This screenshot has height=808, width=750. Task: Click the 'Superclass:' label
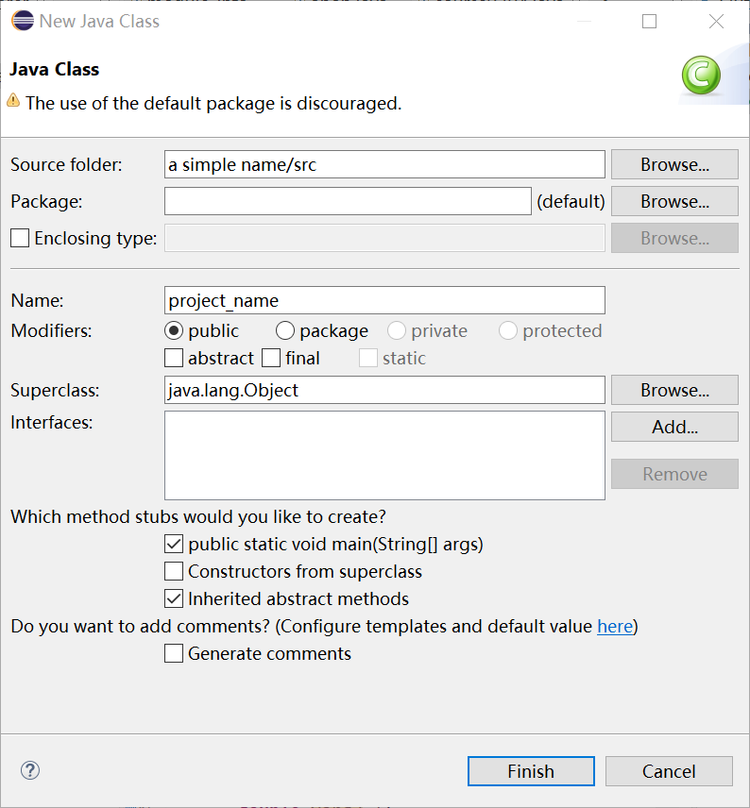pos(55,390)
